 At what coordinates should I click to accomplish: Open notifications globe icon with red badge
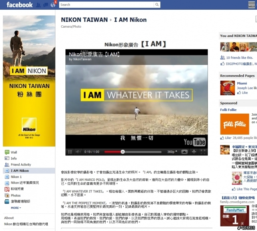click(x=53, y=4)
